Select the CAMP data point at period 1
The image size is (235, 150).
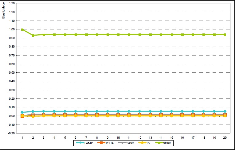coord(22,112)
